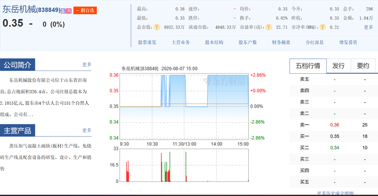The image size is (378, 196).
Task: Click the chart title 东岳机械[838849] 2026-08-07 15:00
Action: click(159, 69)
